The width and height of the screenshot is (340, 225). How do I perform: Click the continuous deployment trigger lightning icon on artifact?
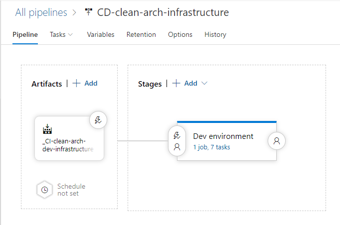tap(98, 120)
